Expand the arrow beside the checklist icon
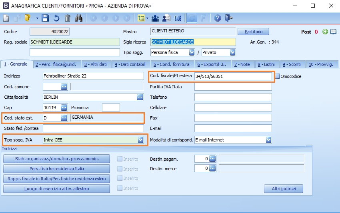The width and height of the screenshot is (340, 213). pyautogui.click(x=148, y=18)
